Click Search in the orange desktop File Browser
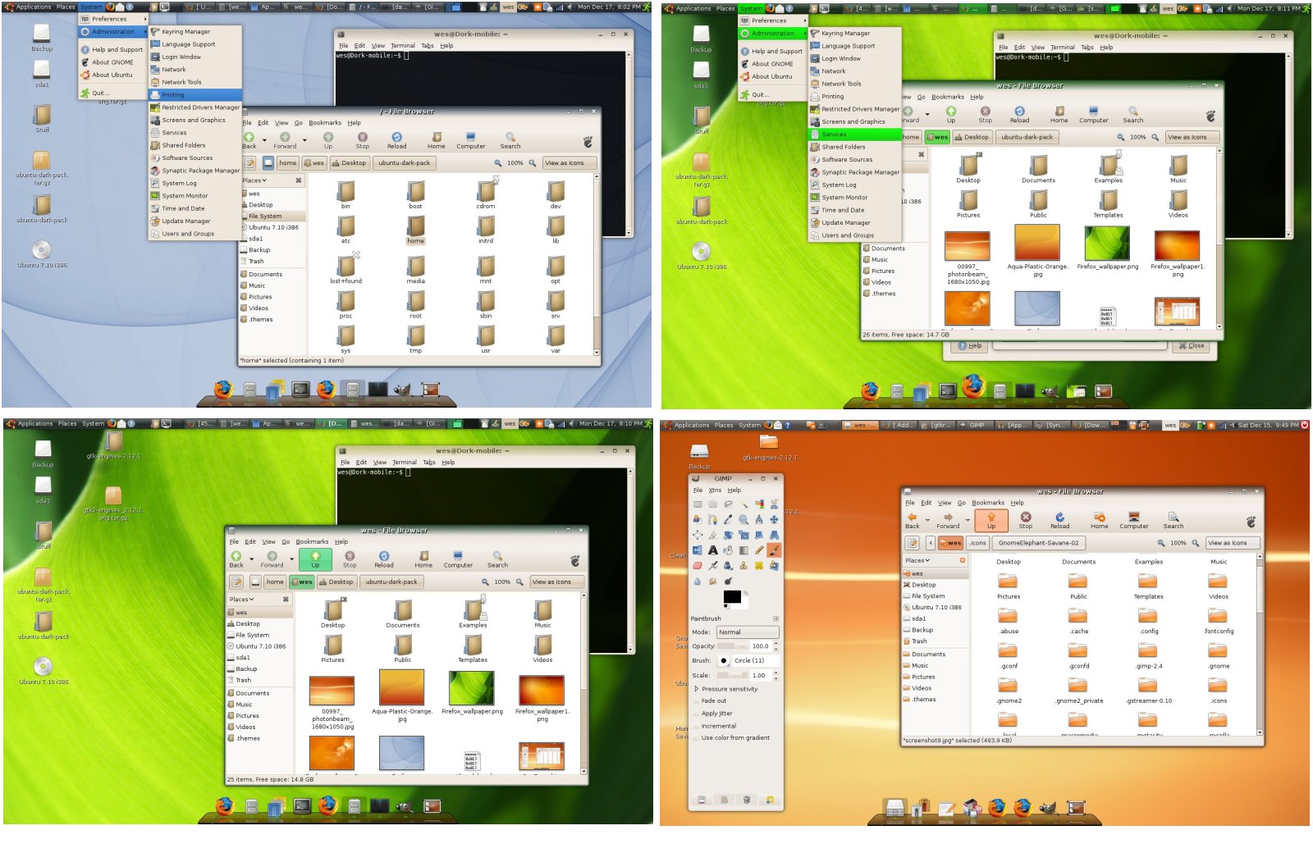The width and height of the screenshot is (1313, 853). pyautogui.click(x=1173, y=521)
